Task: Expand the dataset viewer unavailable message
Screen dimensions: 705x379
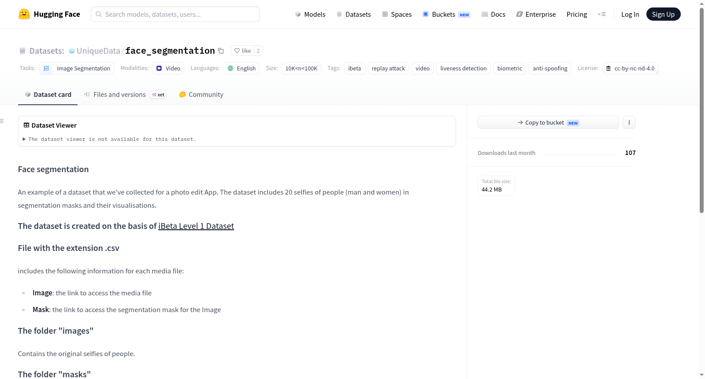Action: [109, 139]
